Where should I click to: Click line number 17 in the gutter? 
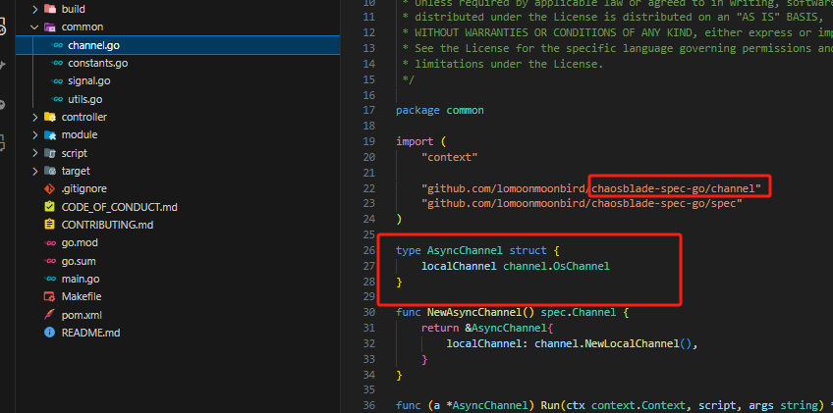tap(368, 111)
